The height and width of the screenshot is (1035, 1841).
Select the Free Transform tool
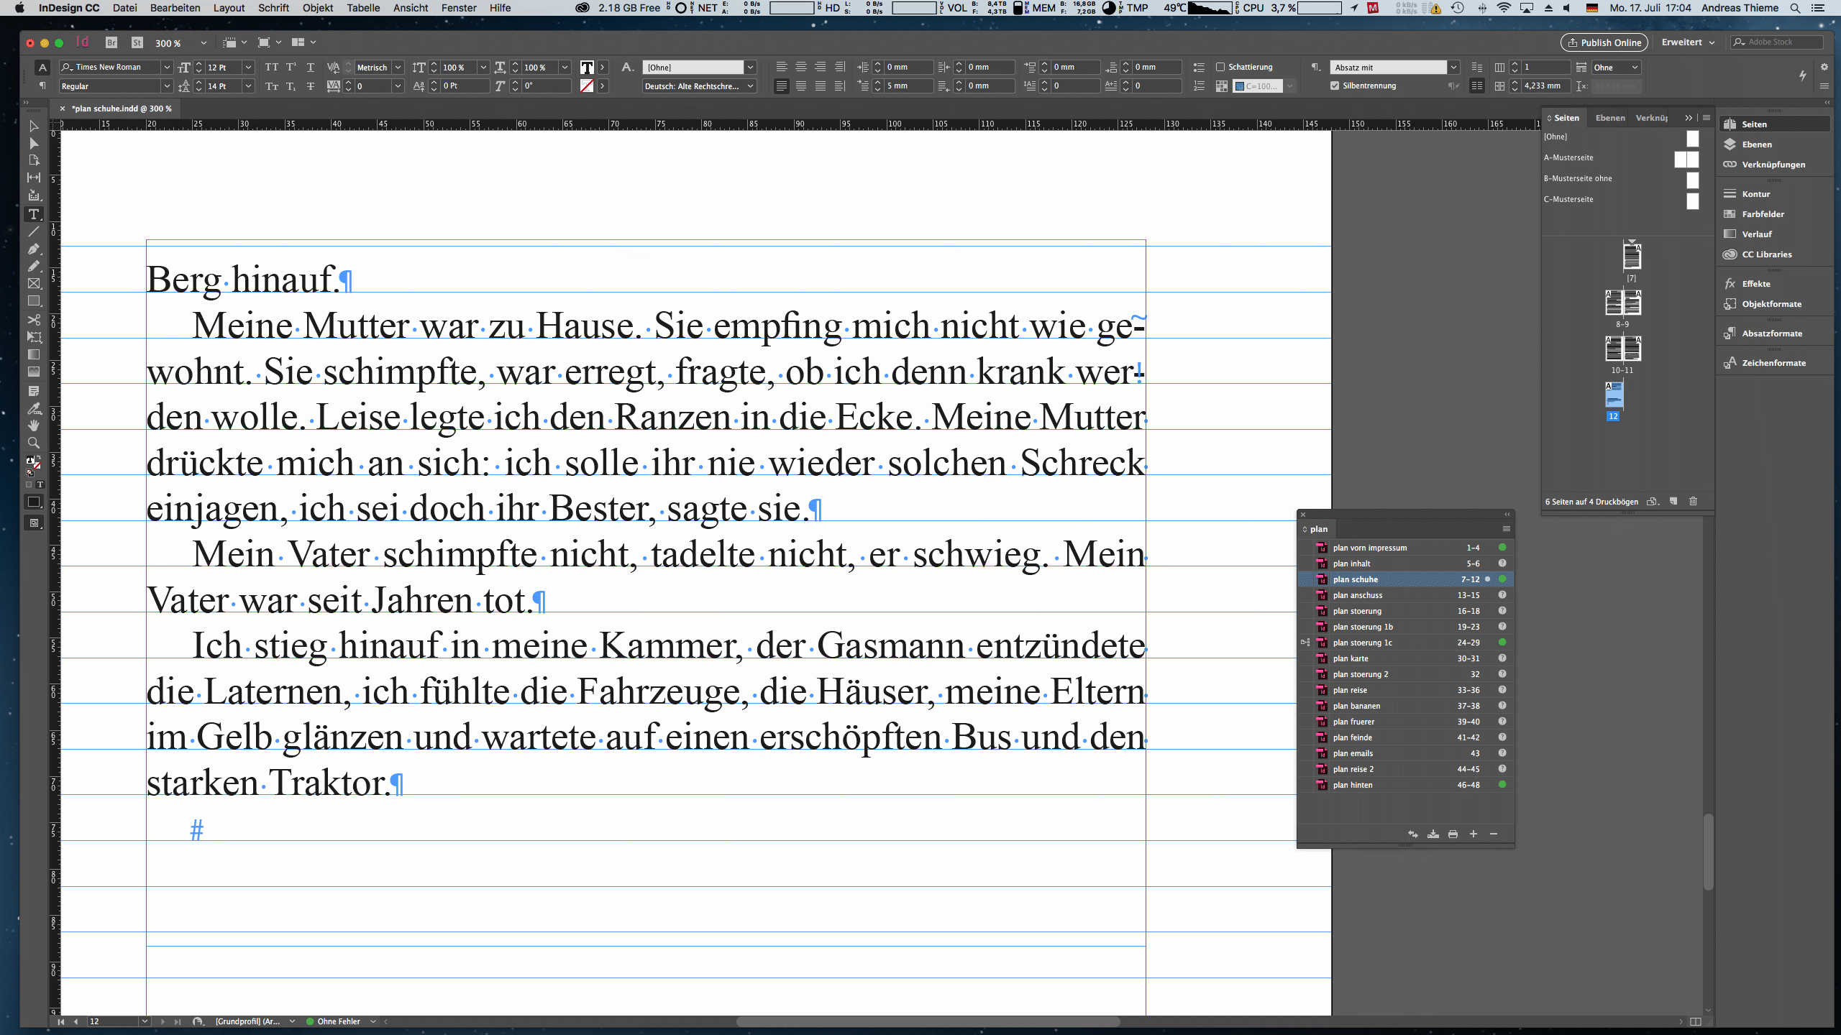click(33, 336)
